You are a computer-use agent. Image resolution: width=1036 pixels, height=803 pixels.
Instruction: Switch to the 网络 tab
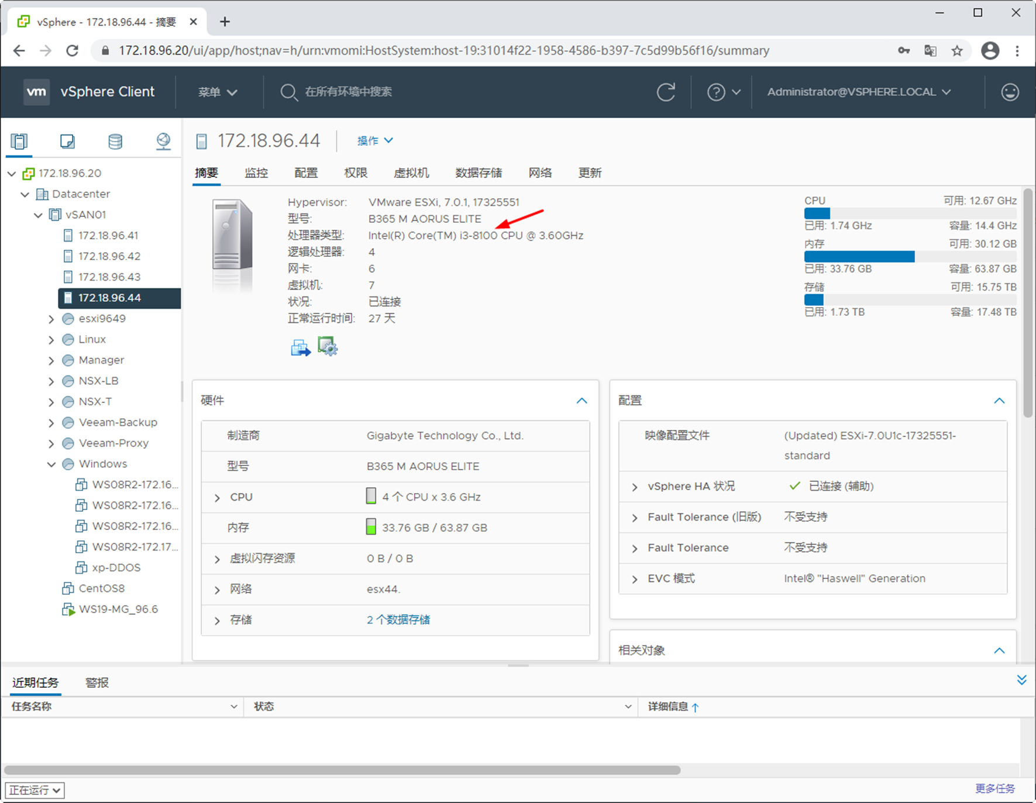tap(540, 173)
